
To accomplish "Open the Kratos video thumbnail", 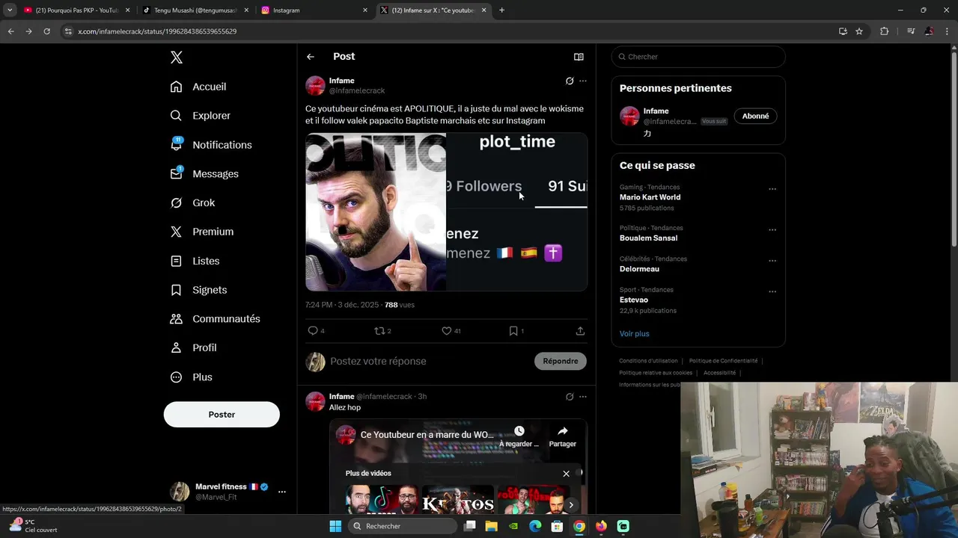I will (458, 501).
